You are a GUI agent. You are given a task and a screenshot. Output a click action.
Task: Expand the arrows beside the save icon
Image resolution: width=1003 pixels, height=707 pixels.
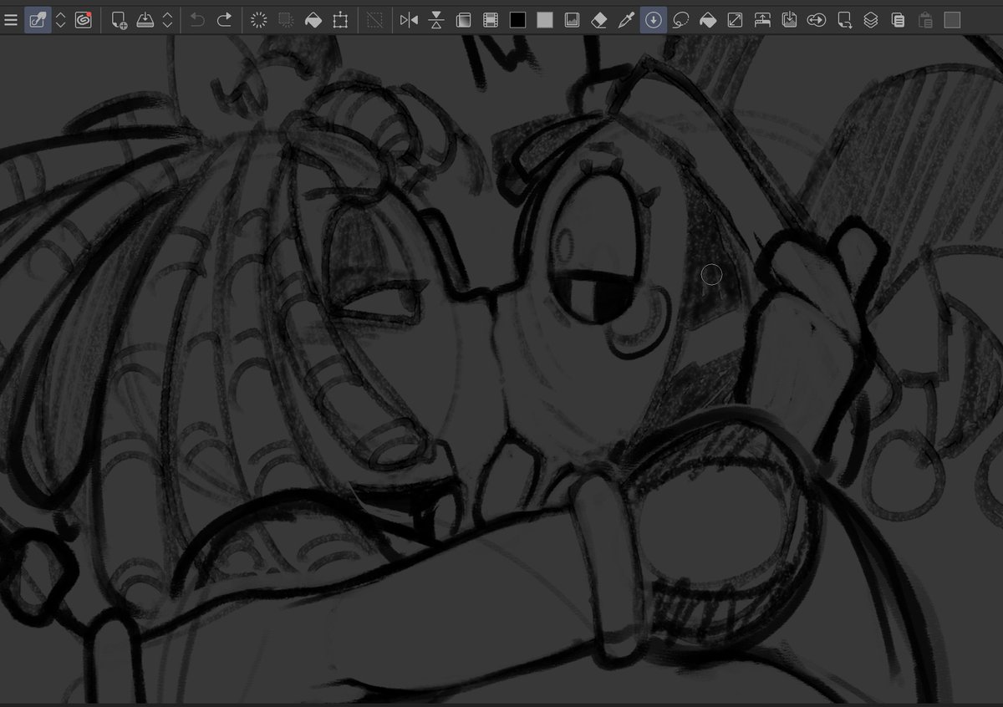167,19
